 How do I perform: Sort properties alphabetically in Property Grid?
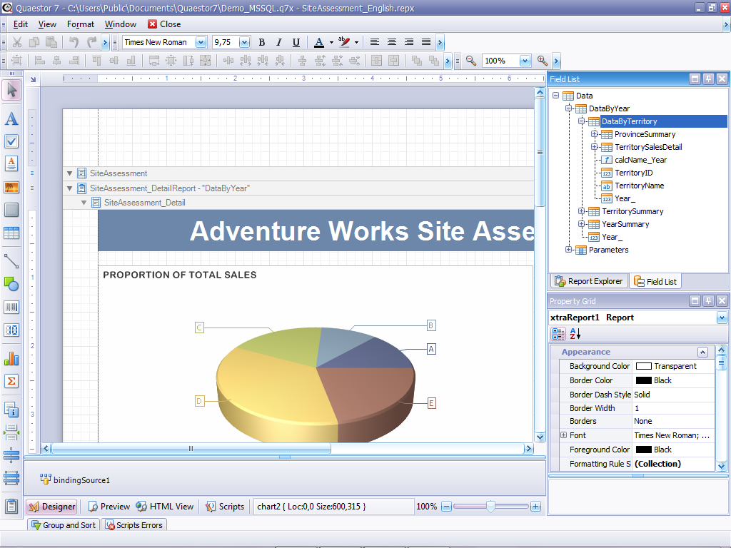coord(575,334)
